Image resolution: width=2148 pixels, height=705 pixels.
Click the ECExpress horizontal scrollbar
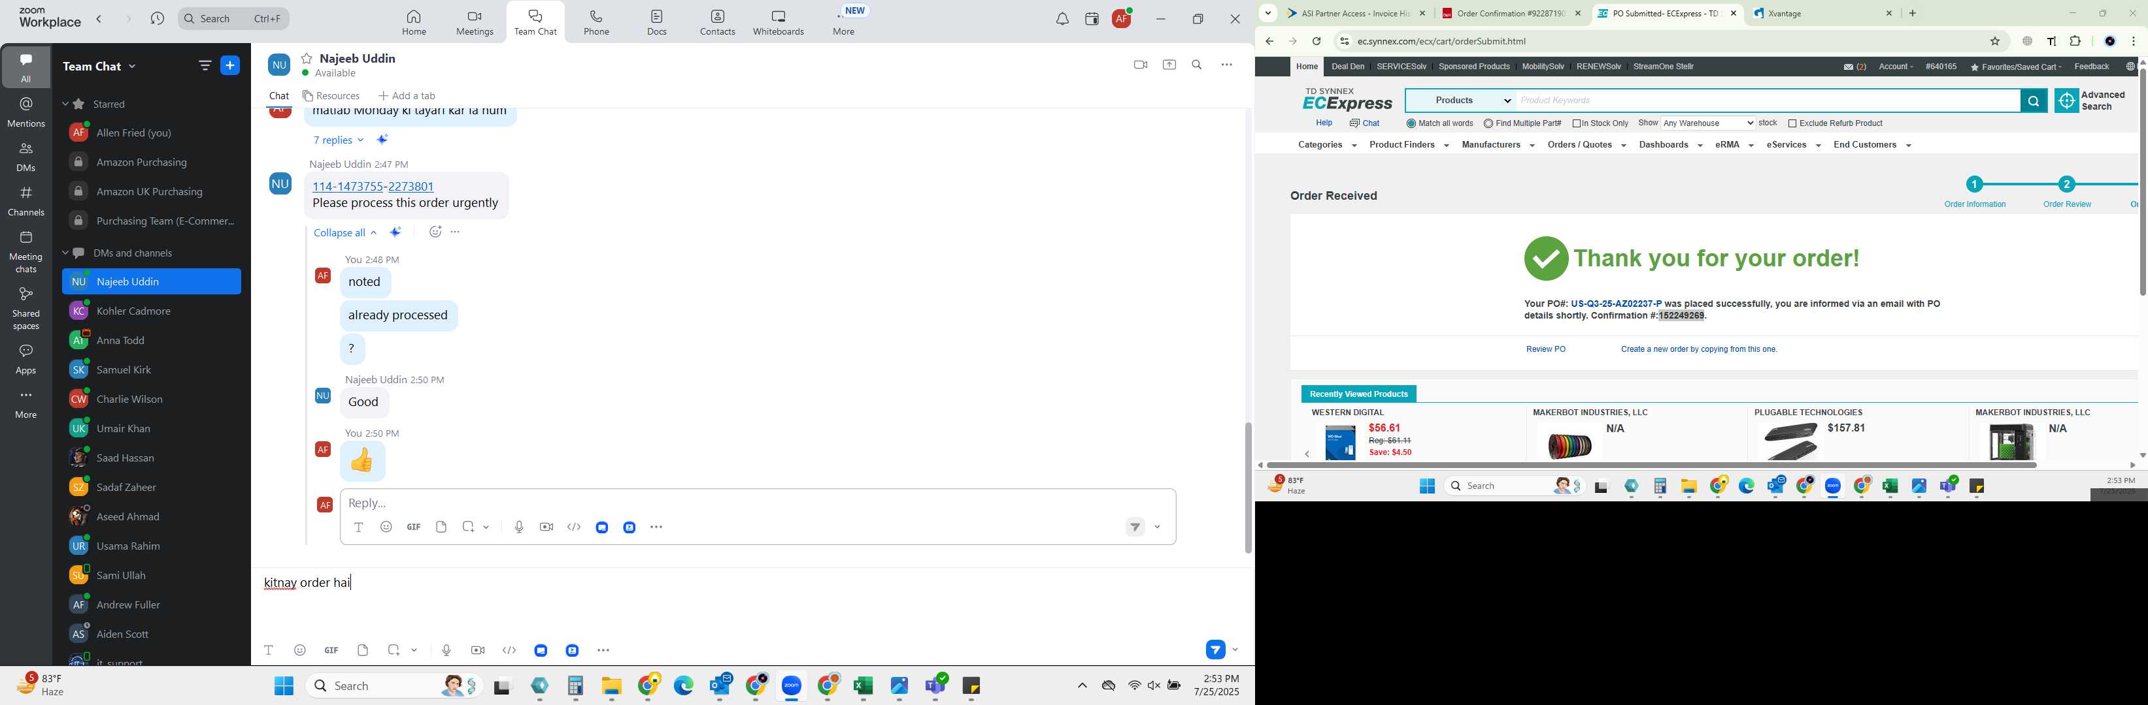pos(1651,465)
